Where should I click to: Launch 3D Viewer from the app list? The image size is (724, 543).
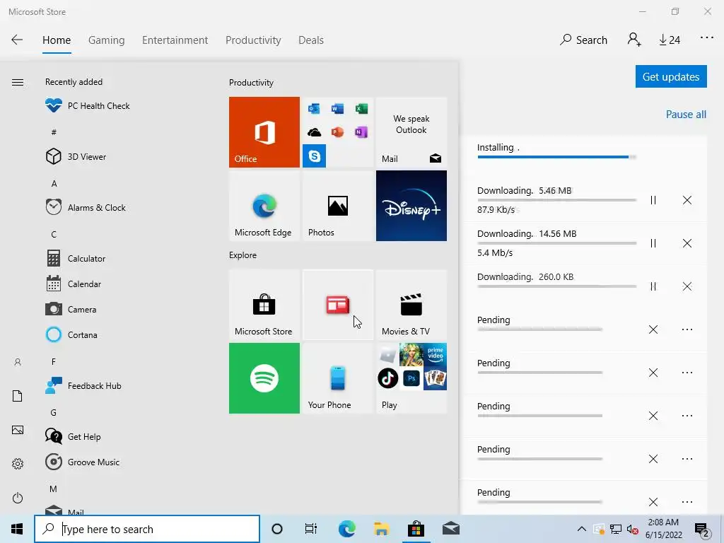pyautogui.click(x=76, y=156)
